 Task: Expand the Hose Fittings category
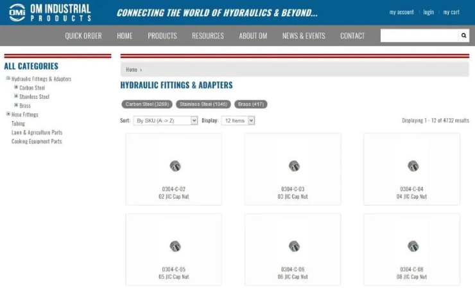click(8, 114)
